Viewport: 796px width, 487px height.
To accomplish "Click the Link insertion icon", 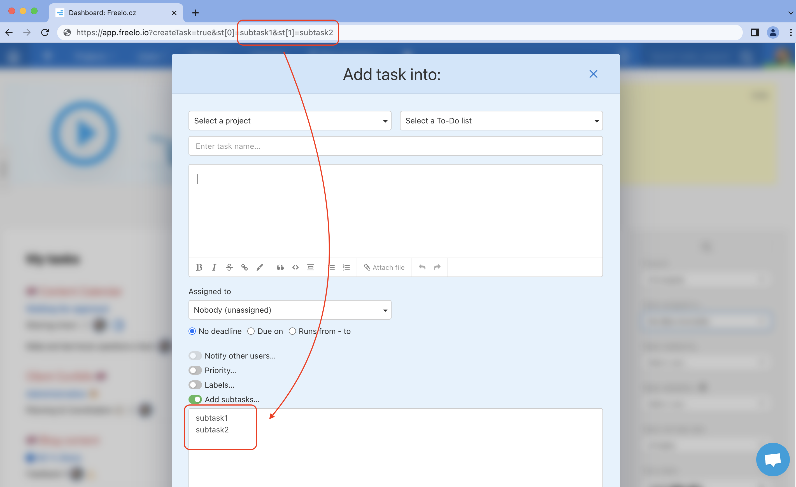I will pyautogui.click(x=245, y=266).
